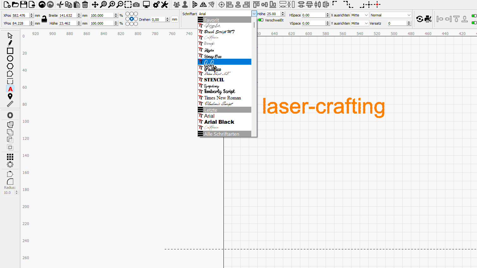Image resolution: width=477 pixels, height=268 pixels.
Task: Select the Ellipse tool
Action: (x=10, y=58)
